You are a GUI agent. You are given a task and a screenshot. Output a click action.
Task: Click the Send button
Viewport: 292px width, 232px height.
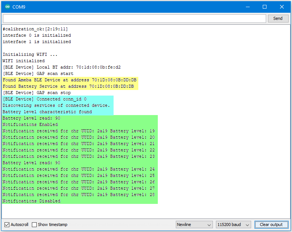278,18
